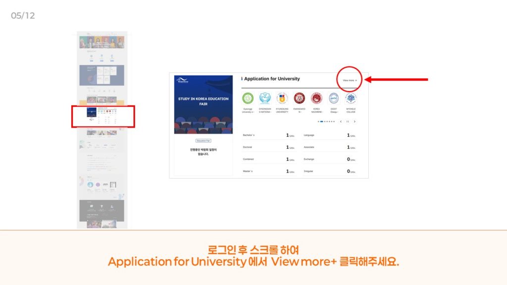Go to previous university carousel slide
Screen dimensions: 507x285
341,121
